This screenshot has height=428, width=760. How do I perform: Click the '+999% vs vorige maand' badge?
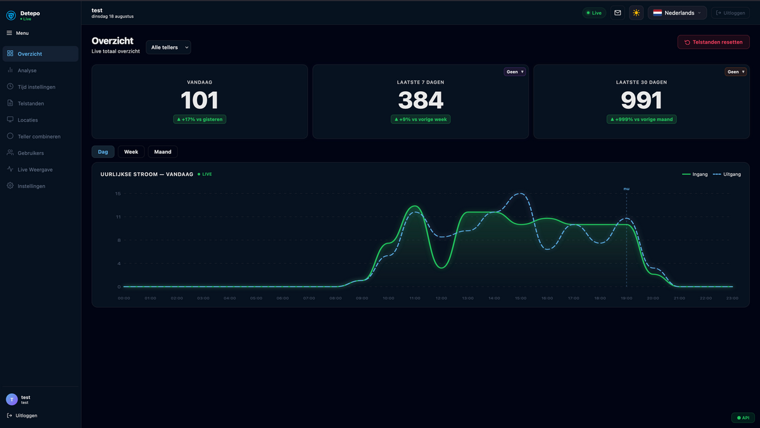click(642, 119)
